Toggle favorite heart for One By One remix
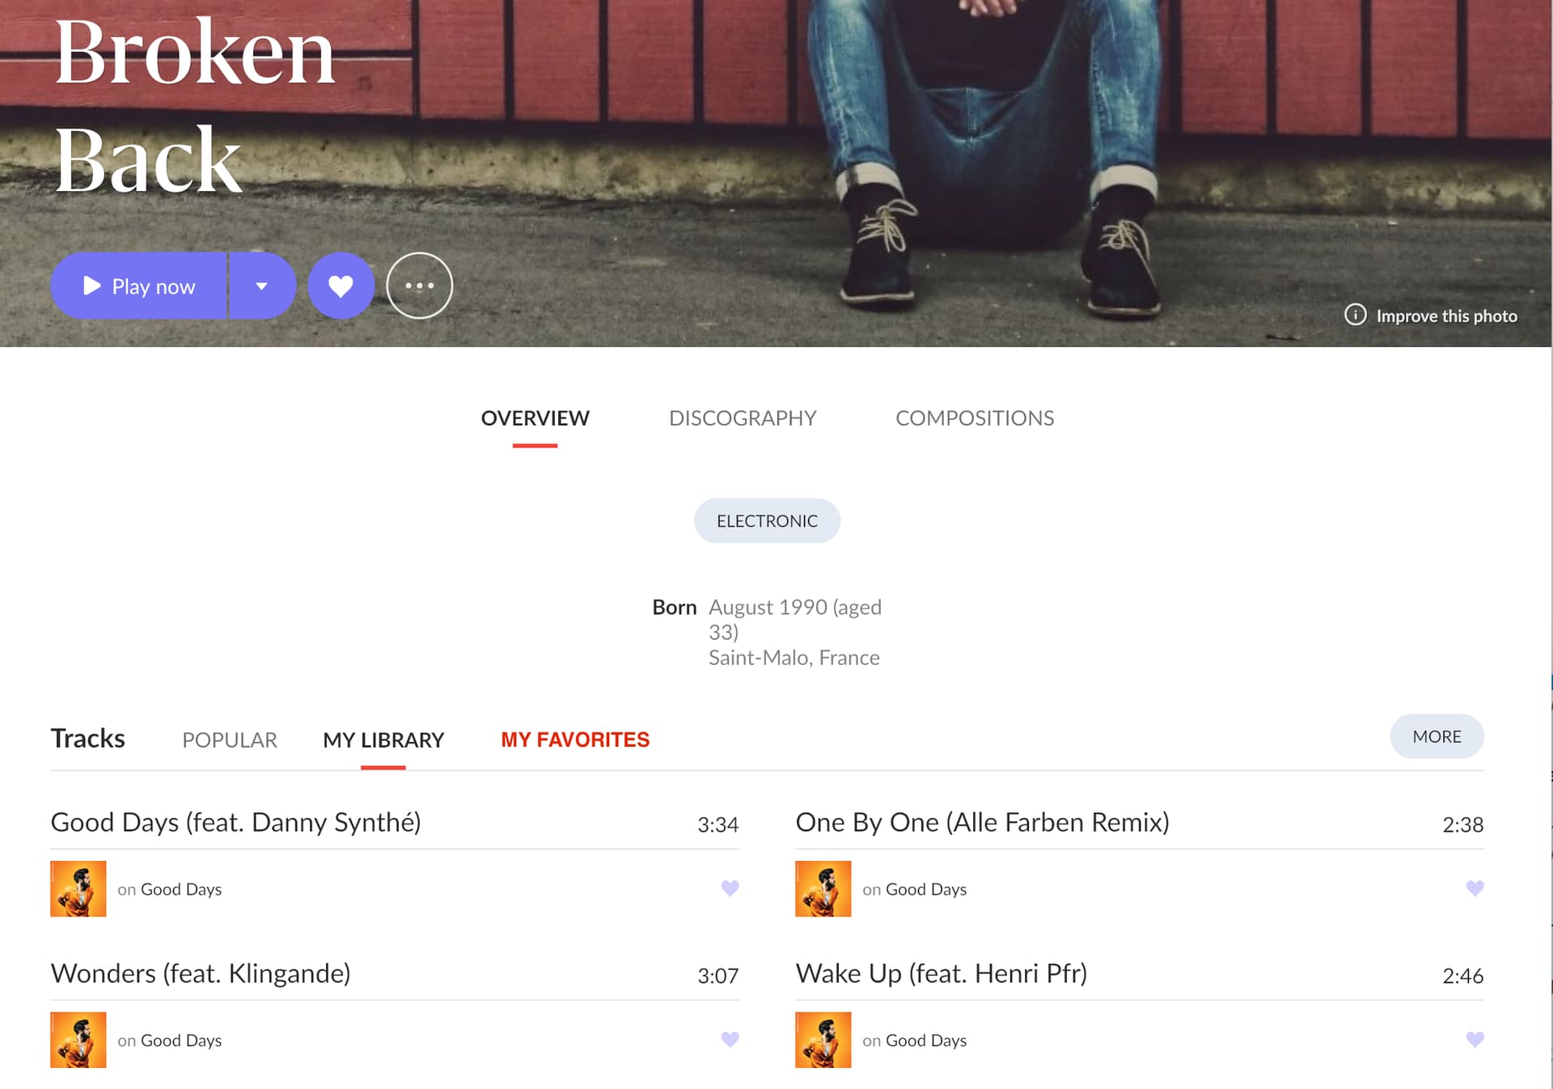Image resolution: width=1553 pixels, height=1089 pixels. [x=1475, y=888]
